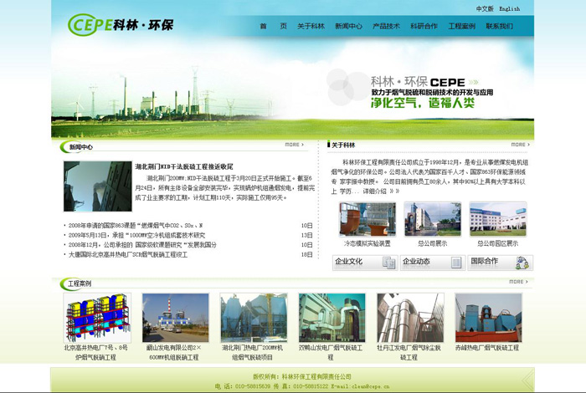Click the 牡丹江发电厂 project thumbnail
The image size is (586, 393).
point(409,317)
